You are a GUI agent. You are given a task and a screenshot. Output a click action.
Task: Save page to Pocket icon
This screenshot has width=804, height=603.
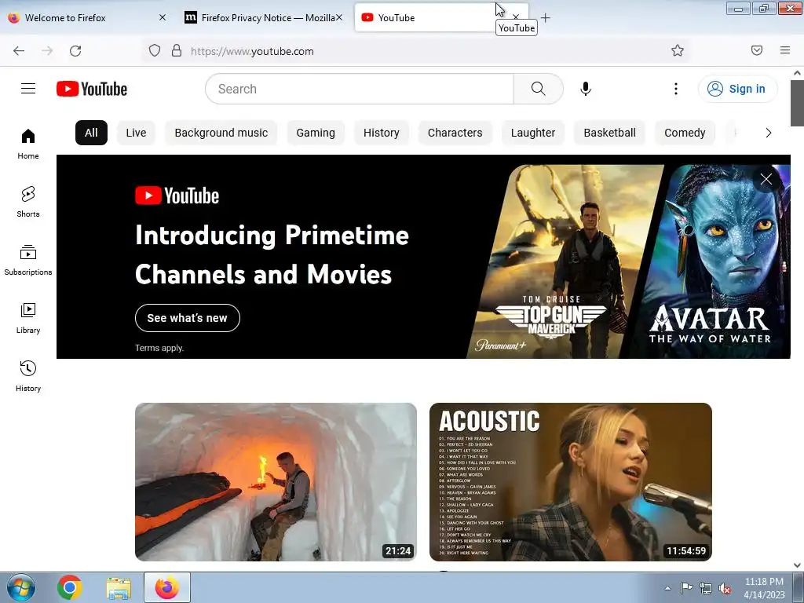pos(757,50)
